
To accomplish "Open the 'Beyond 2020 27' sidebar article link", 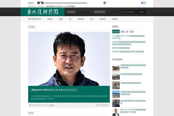I will (x=133, y=111).
